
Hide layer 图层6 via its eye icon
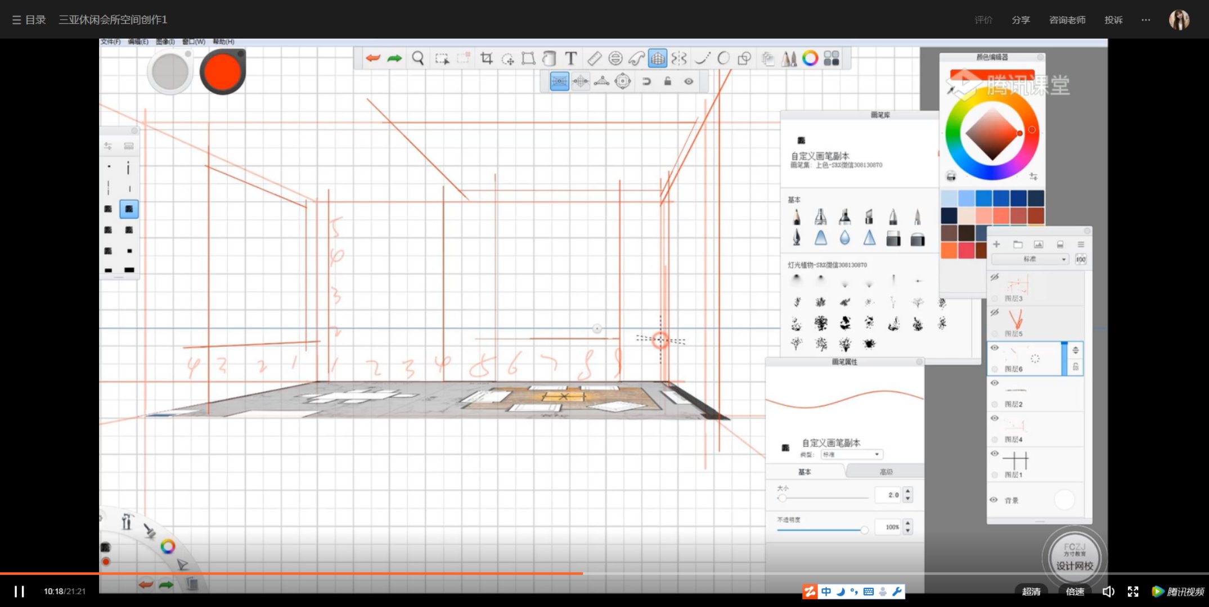coord(995,348)
